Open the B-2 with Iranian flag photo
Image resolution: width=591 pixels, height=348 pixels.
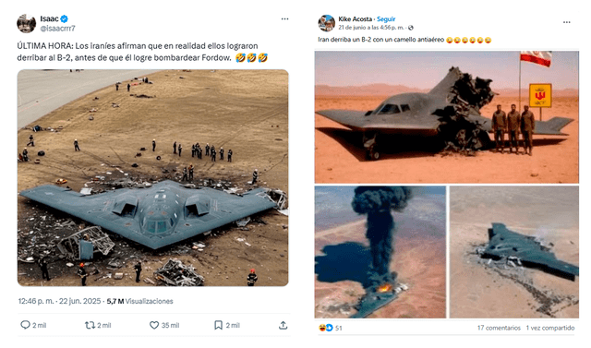point(447,117)
